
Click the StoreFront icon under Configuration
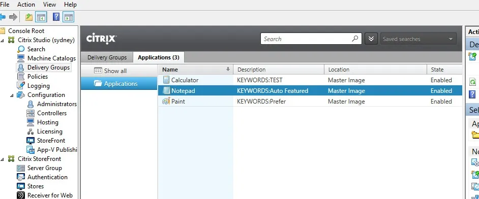click(30, 141)
